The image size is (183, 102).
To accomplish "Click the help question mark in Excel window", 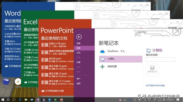I will tap(147, 14).
